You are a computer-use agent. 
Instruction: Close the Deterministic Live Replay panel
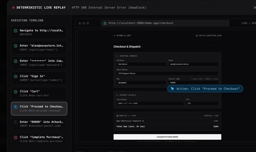[255, 8]
